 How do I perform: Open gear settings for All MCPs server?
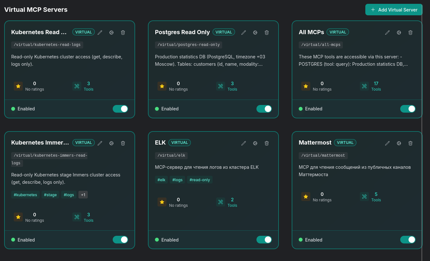pos(399,33)
